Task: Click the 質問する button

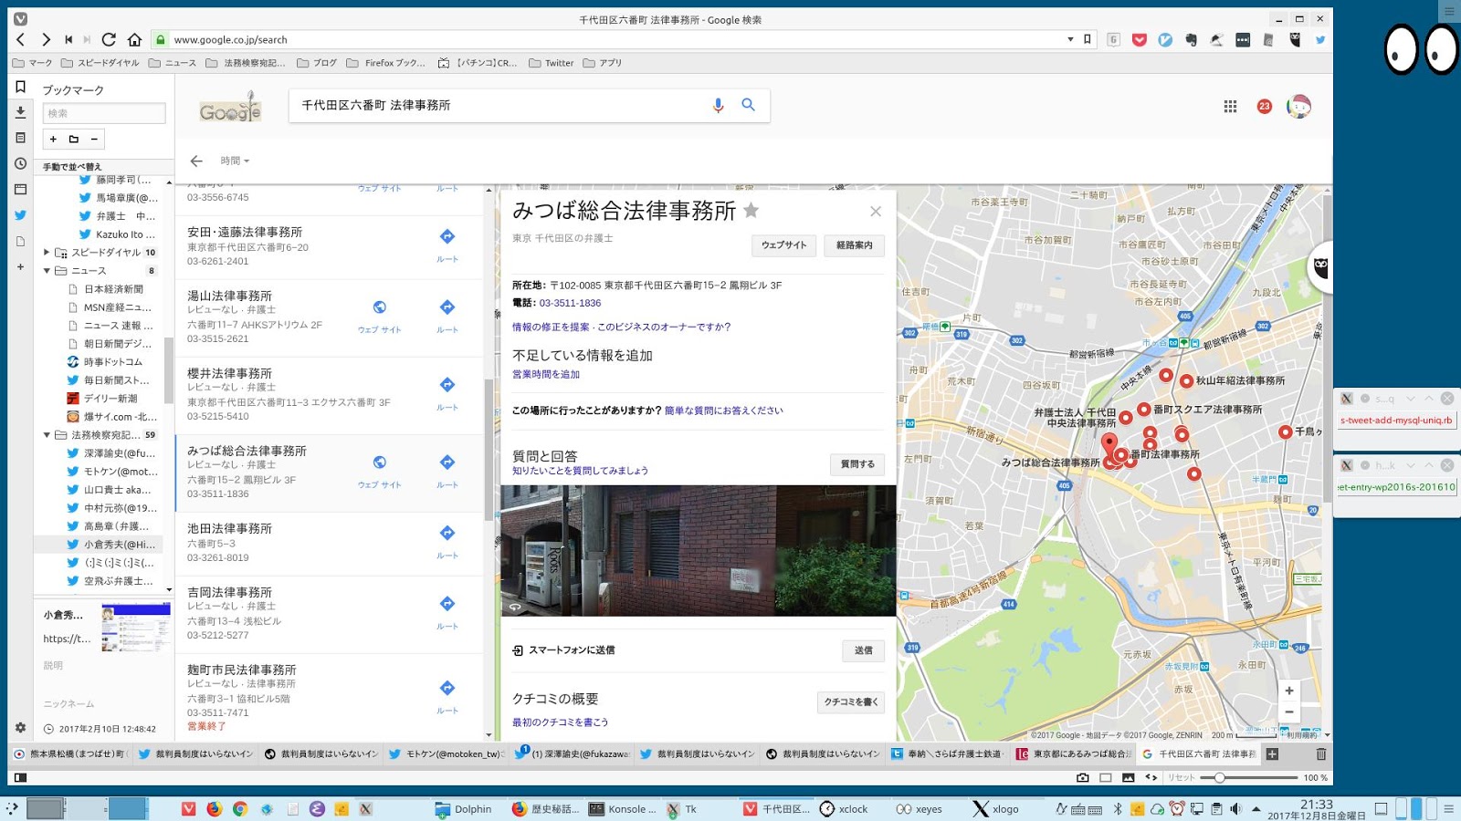Action: [x=857, y=464]
